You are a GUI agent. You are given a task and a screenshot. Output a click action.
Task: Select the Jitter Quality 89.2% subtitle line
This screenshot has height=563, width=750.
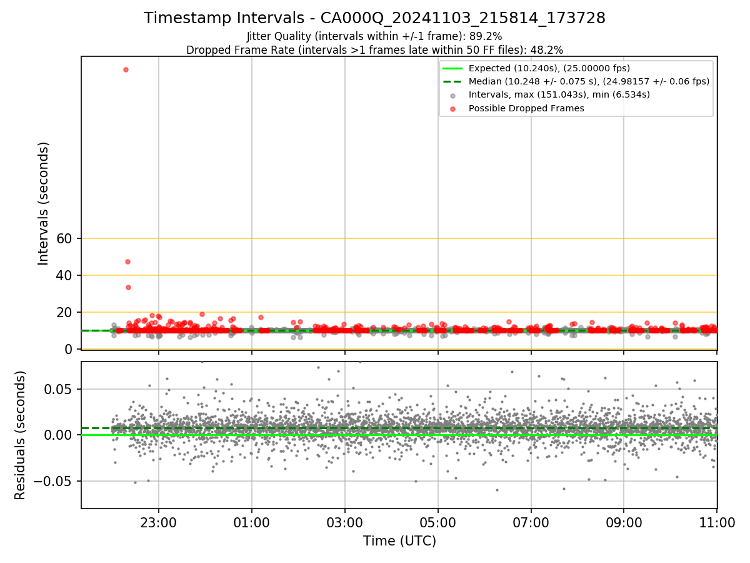click(x=374, y=36)
